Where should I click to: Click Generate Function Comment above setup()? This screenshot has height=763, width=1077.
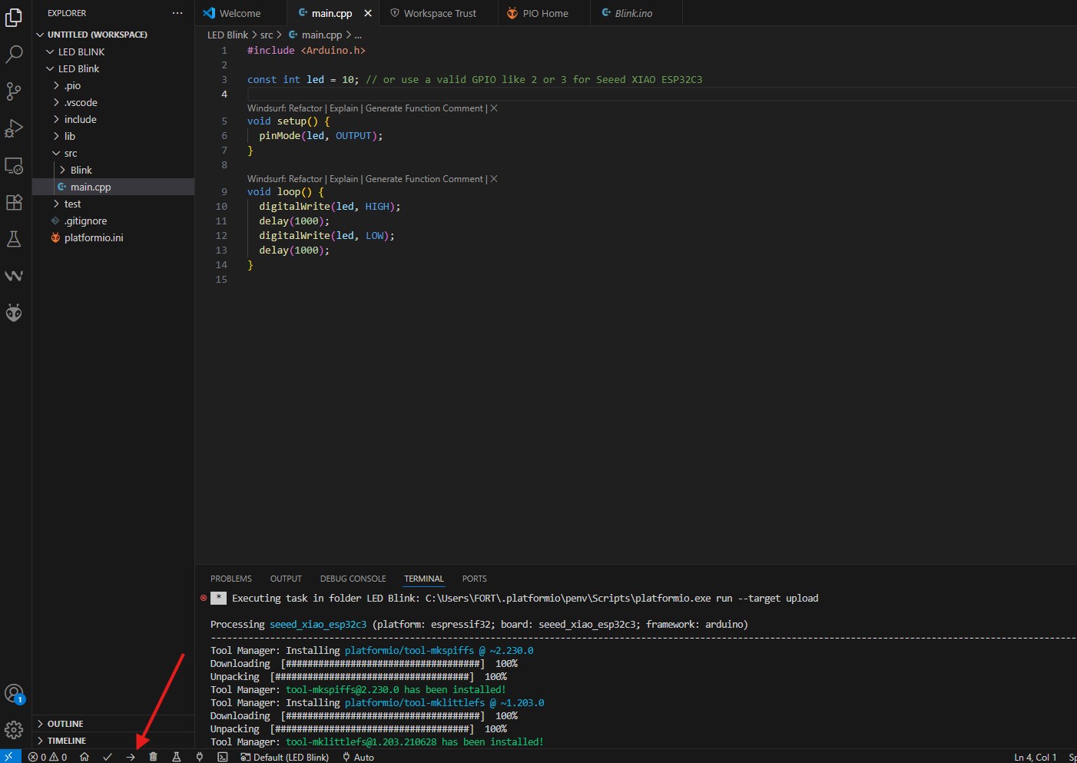424,108
